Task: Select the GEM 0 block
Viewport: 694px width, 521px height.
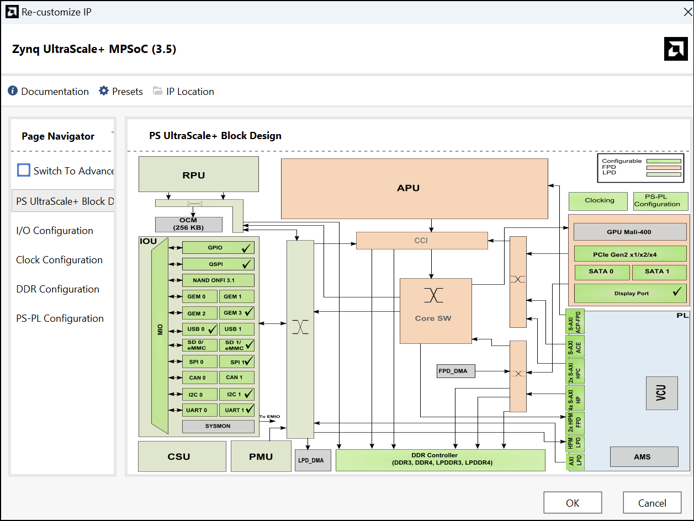Action: [200, 296]
